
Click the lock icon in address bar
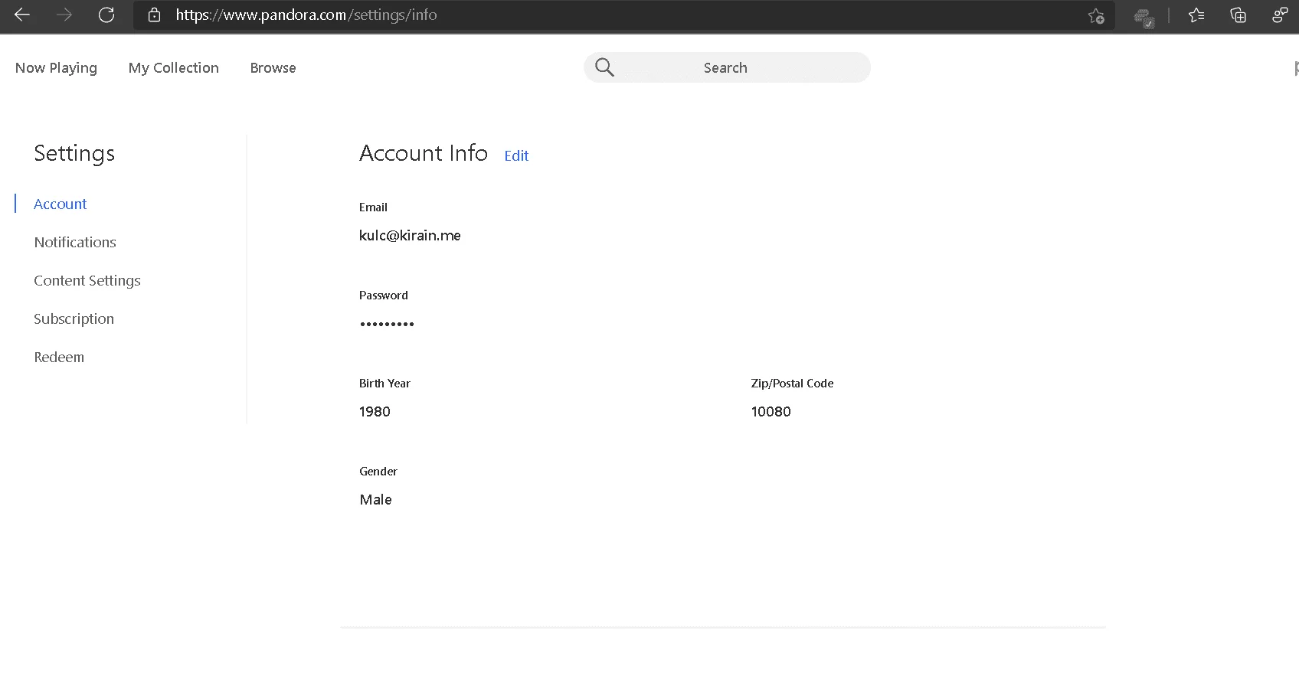(154, 15)
